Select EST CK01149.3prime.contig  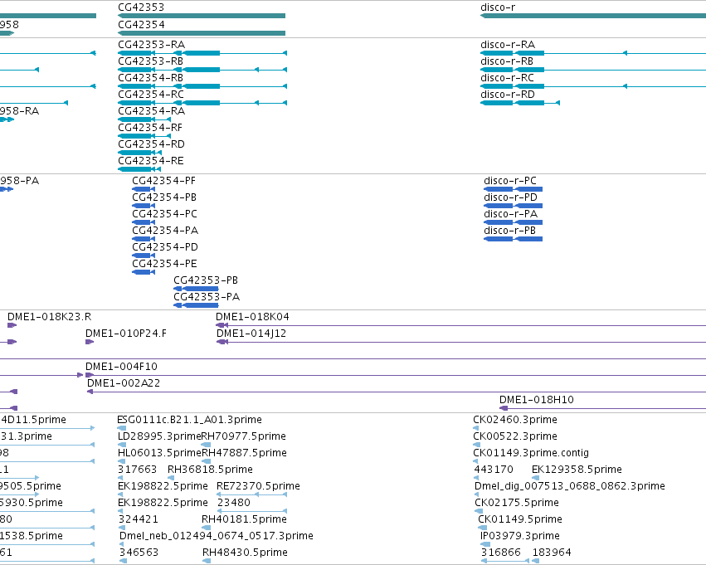pyautogui.click(x=531, y=453)
